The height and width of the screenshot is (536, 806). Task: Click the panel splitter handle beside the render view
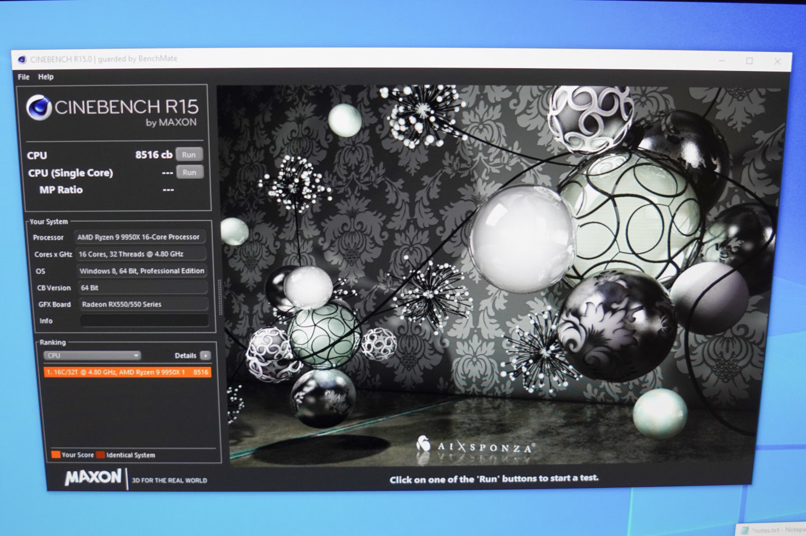pyautogui.click(x=219, y=297)
